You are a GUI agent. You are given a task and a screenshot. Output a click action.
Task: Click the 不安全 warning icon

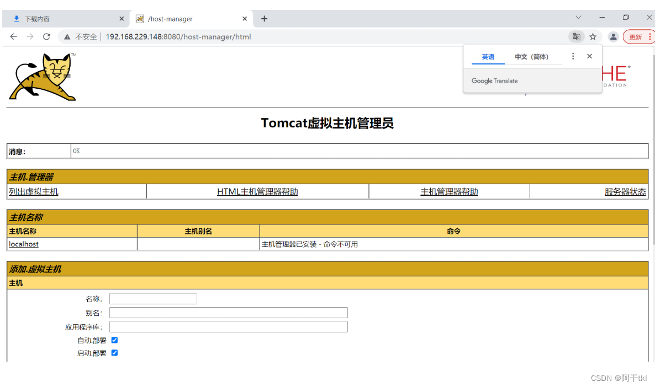click(66, 36)
